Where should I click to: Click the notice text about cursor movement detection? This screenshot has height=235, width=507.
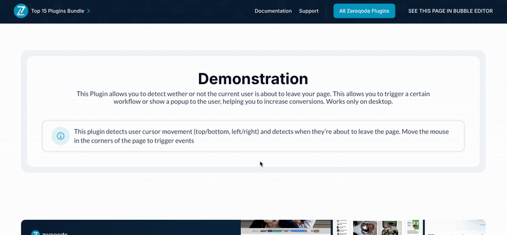[x=261, y=136]
